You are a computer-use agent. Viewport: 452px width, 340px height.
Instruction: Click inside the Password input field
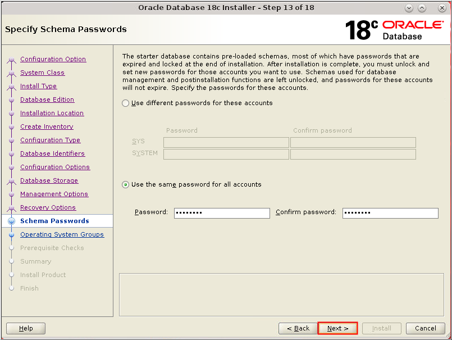pos(221,213)
